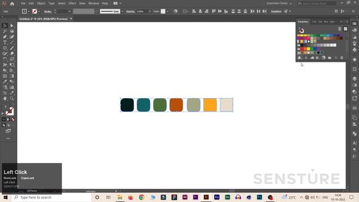Image resolution: width=359 pixels, height=202 pixels.
Task: Open Essentials Classic workspace switcher
Action: click(x=279, y=3)
